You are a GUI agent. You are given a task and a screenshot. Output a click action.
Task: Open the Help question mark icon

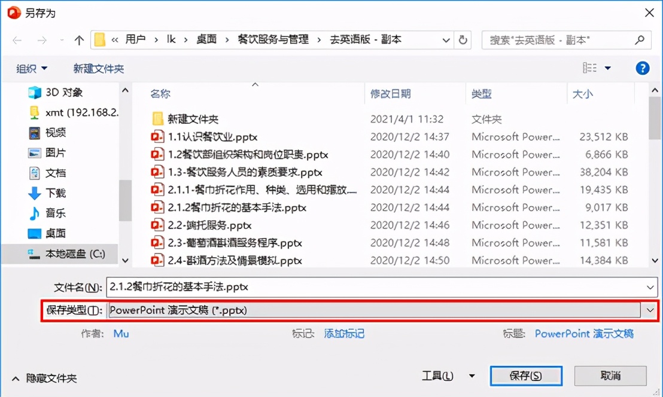point(642,68)
